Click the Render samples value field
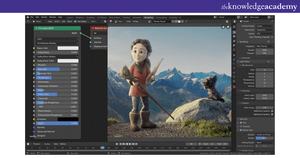 coord(265,50)
